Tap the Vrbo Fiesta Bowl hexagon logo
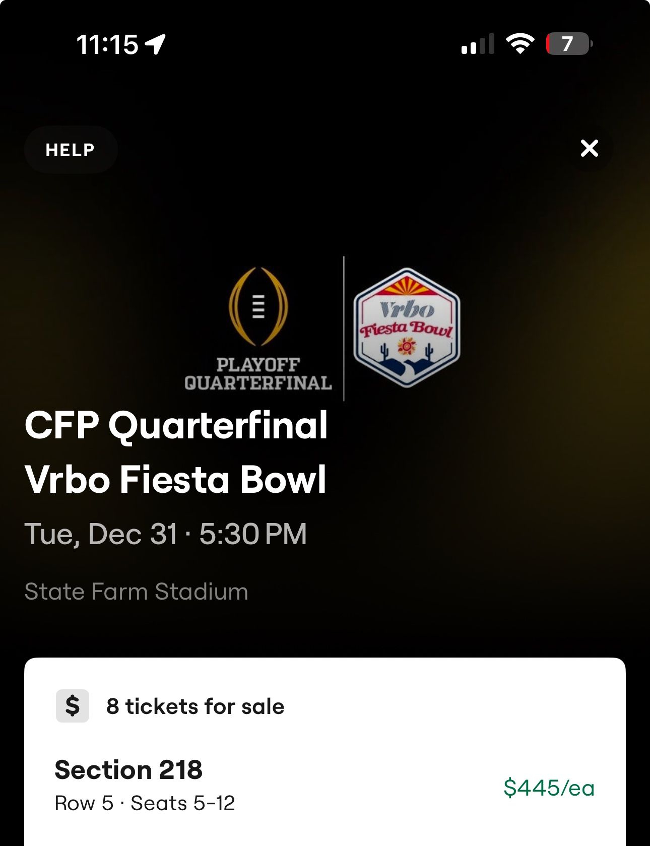 coord(407,328)
